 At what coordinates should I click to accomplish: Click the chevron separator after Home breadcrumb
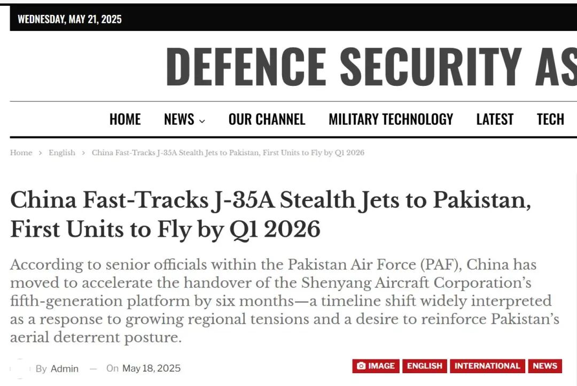(x=40, y=153)
